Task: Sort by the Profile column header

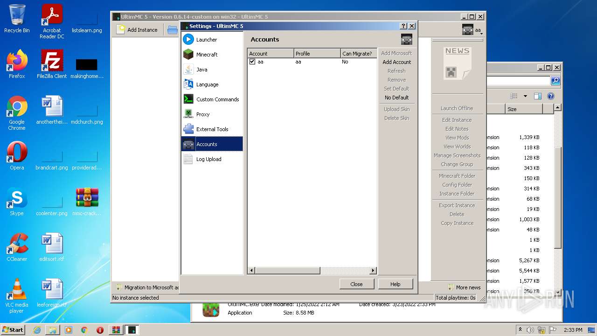Action: (317, 54)
